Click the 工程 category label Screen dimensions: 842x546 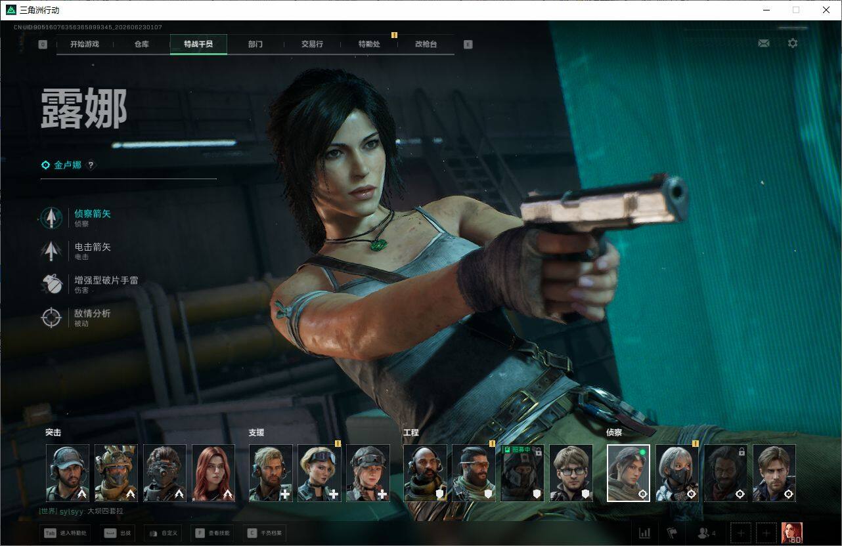pyautogui.click(x=411, y=432)
